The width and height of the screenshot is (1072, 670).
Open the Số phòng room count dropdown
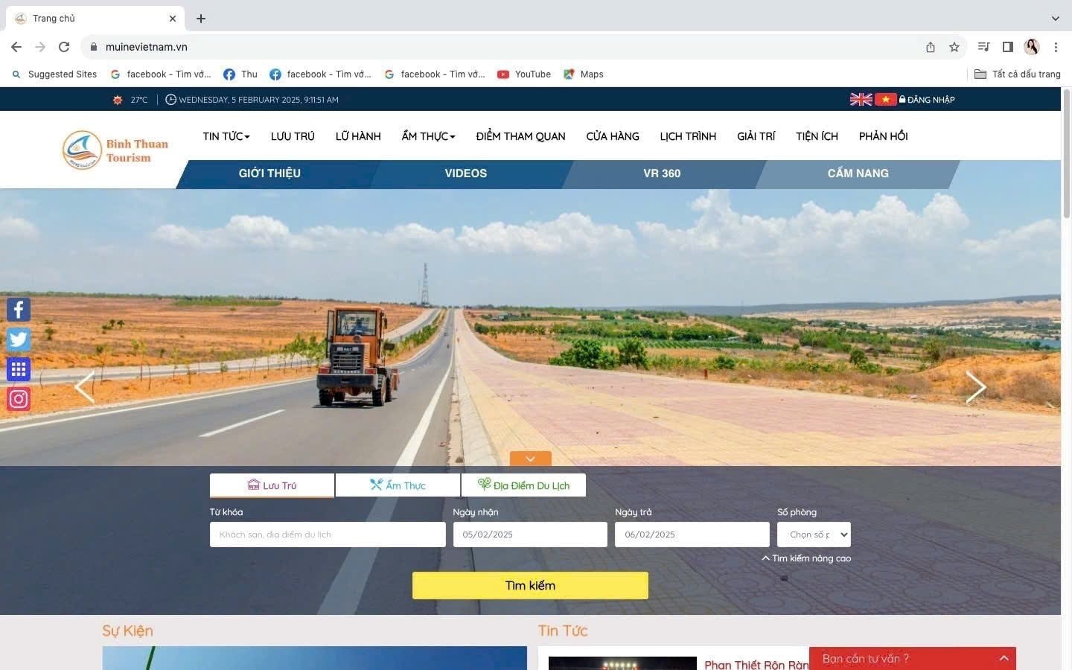point(814,535)
